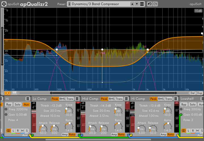Show preset info with the i icon

pyautogui.click(x=69, y=4)
